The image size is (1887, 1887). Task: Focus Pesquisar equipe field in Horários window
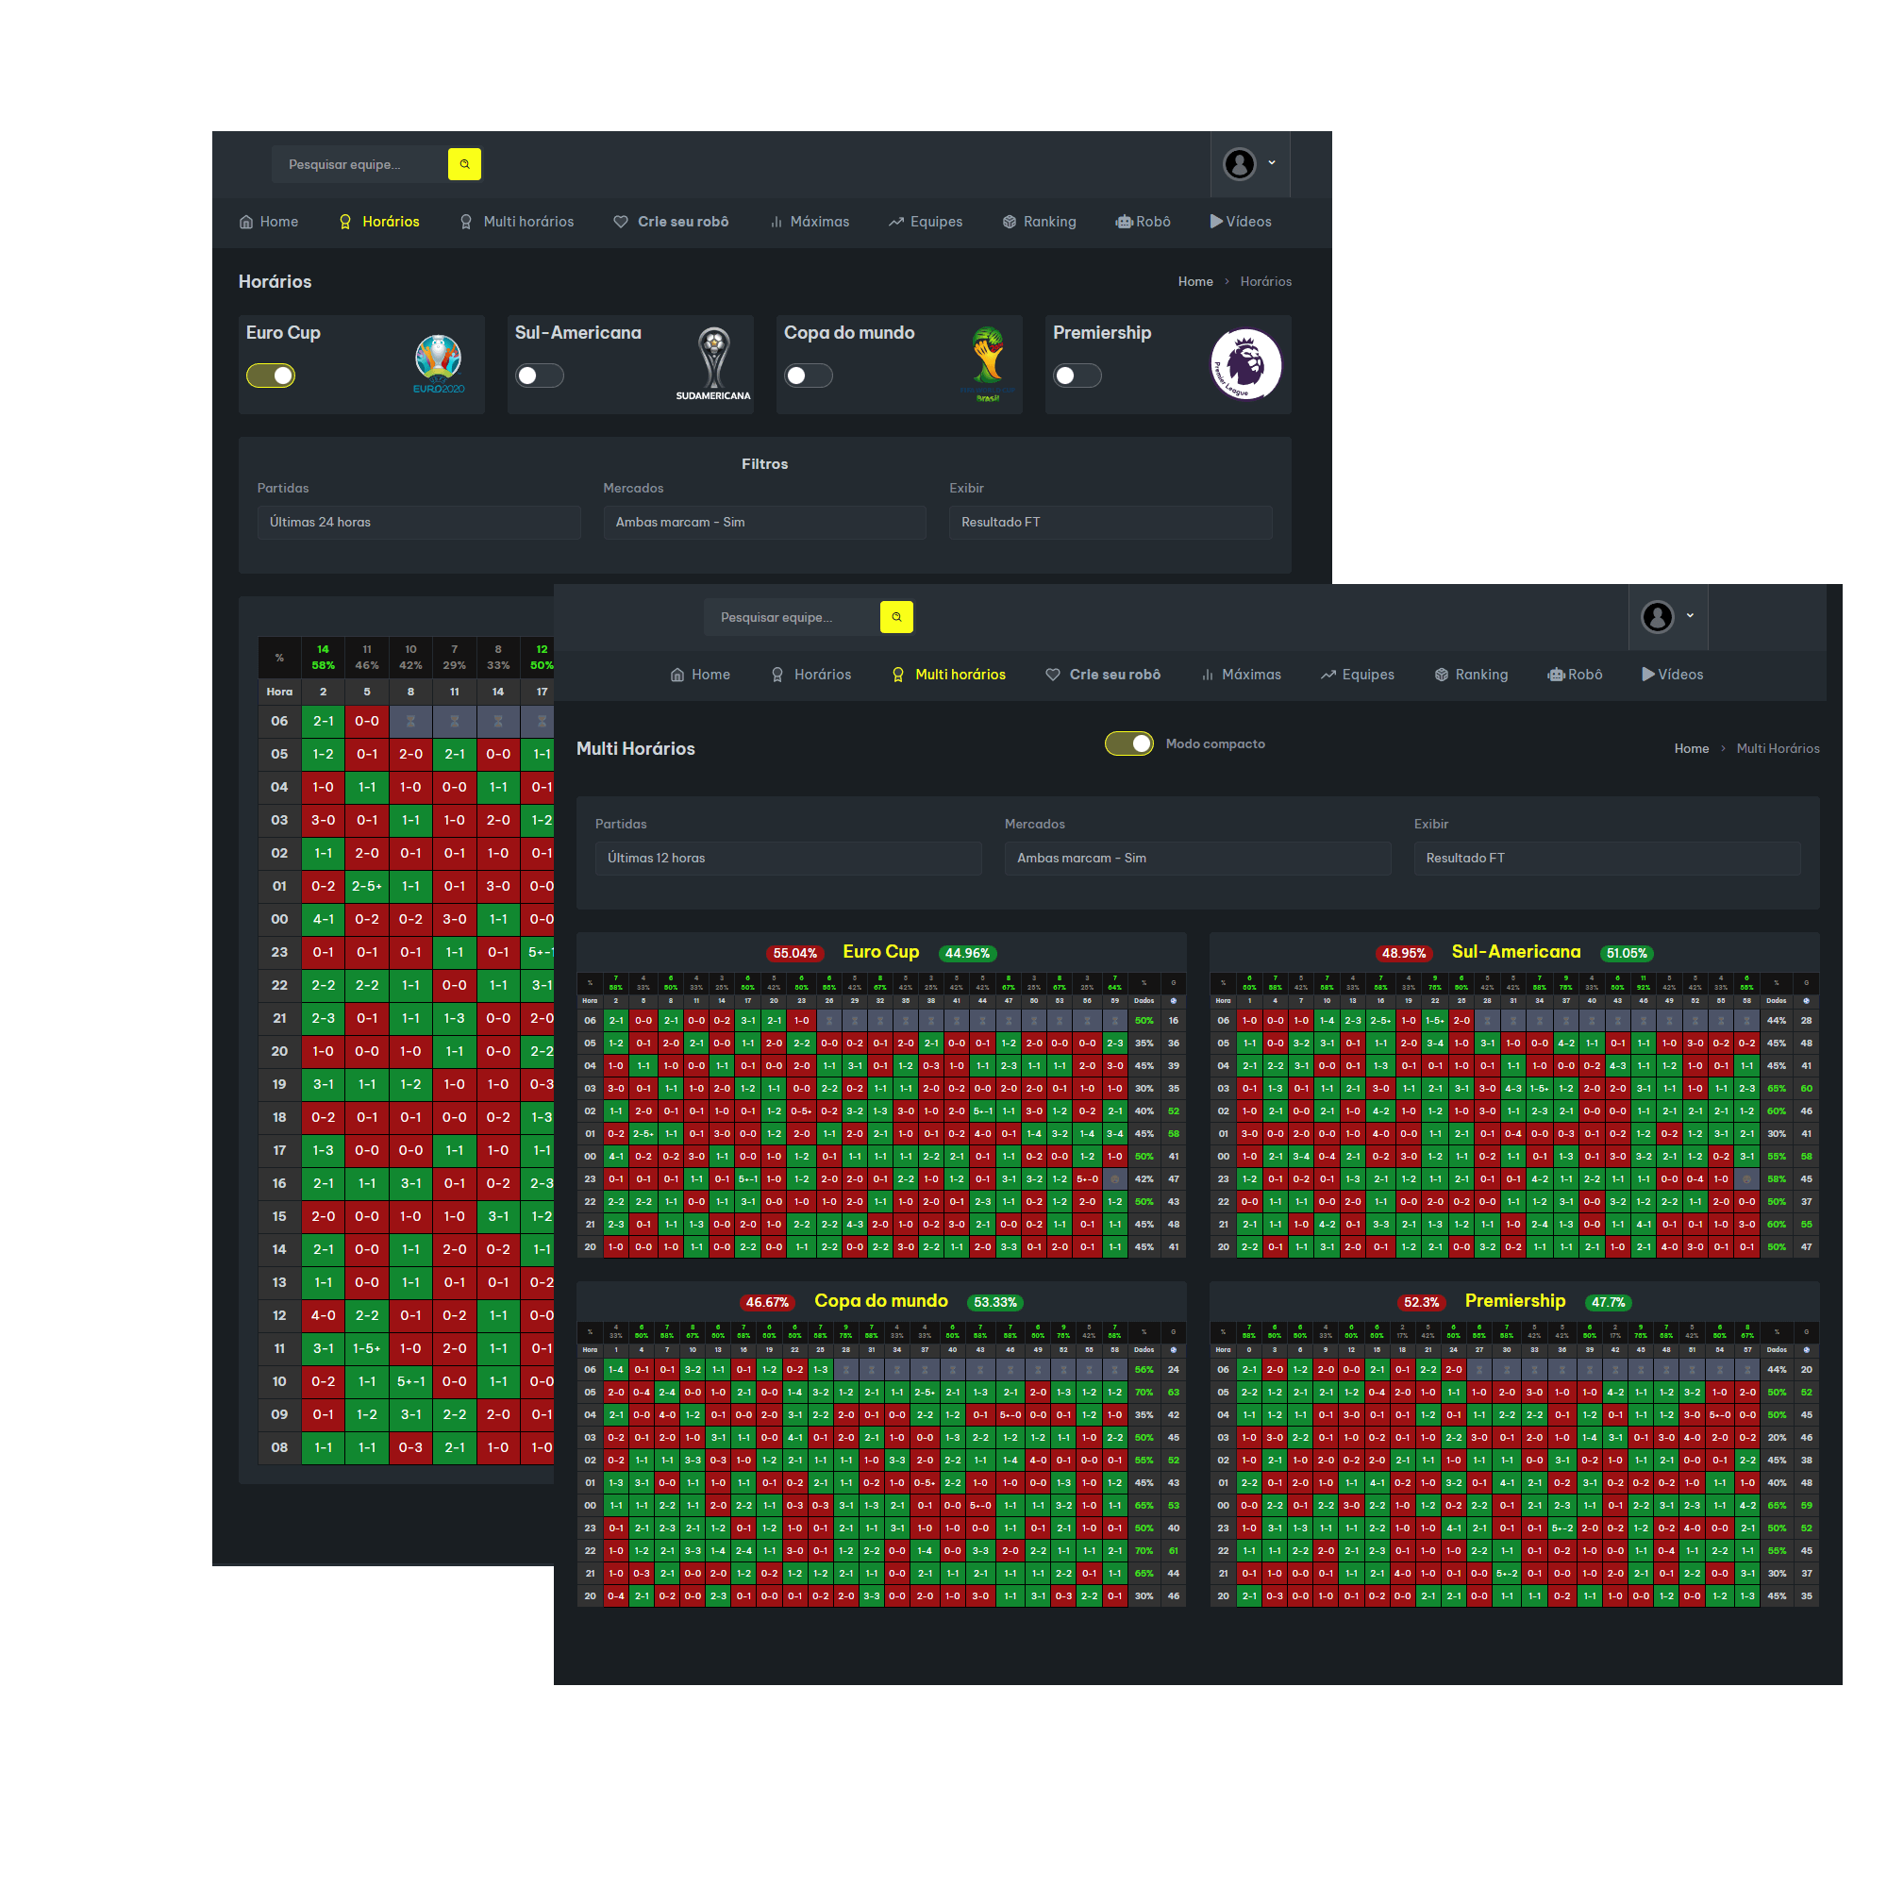pyautogui.click(x=359, y=164)
